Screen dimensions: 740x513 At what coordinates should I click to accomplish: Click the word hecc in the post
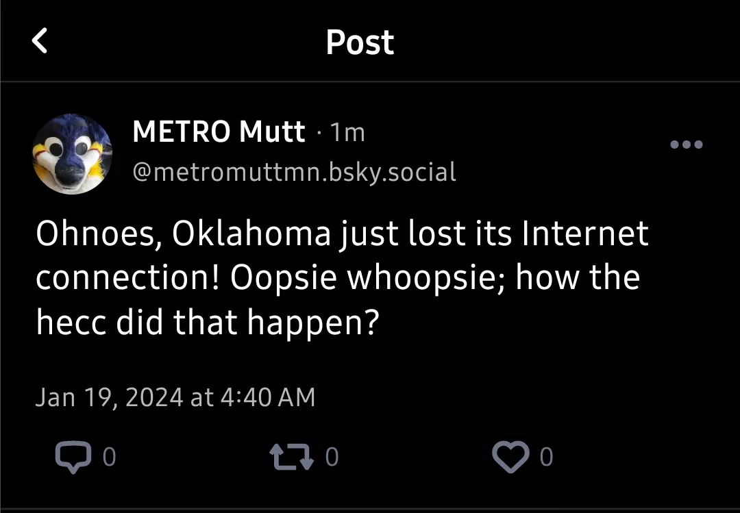click(x=71, y=322)
